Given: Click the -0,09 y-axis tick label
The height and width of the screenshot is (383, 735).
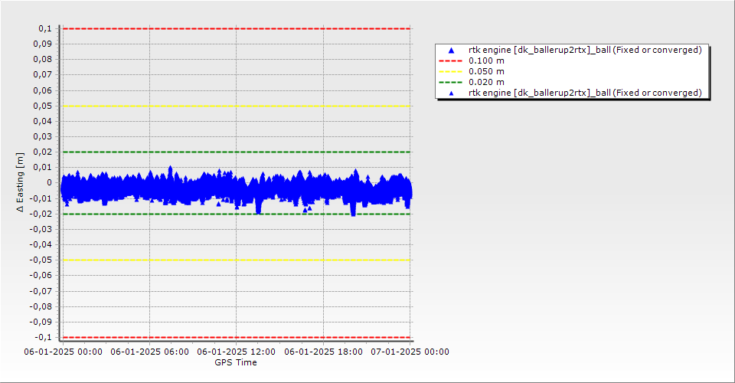Looking at the screenshot, I should 41,322.
